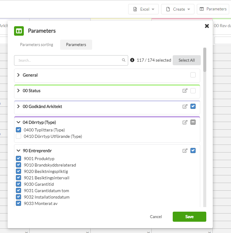The image size is (231, 233).
Task: Open edit icon for 00 Status group
Action: [185, 91]
